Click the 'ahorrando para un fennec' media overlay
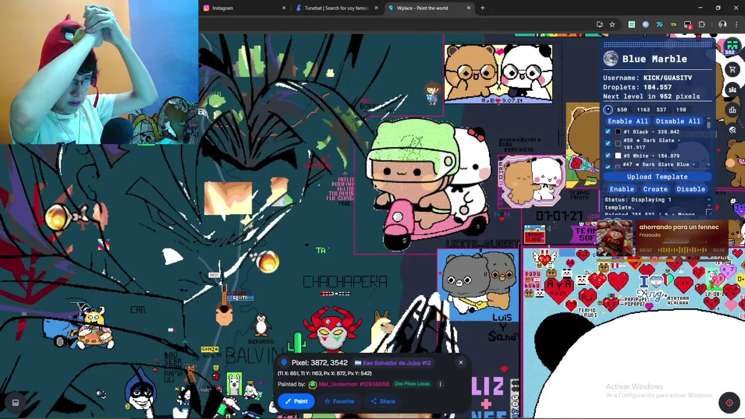 coord(664,239)
